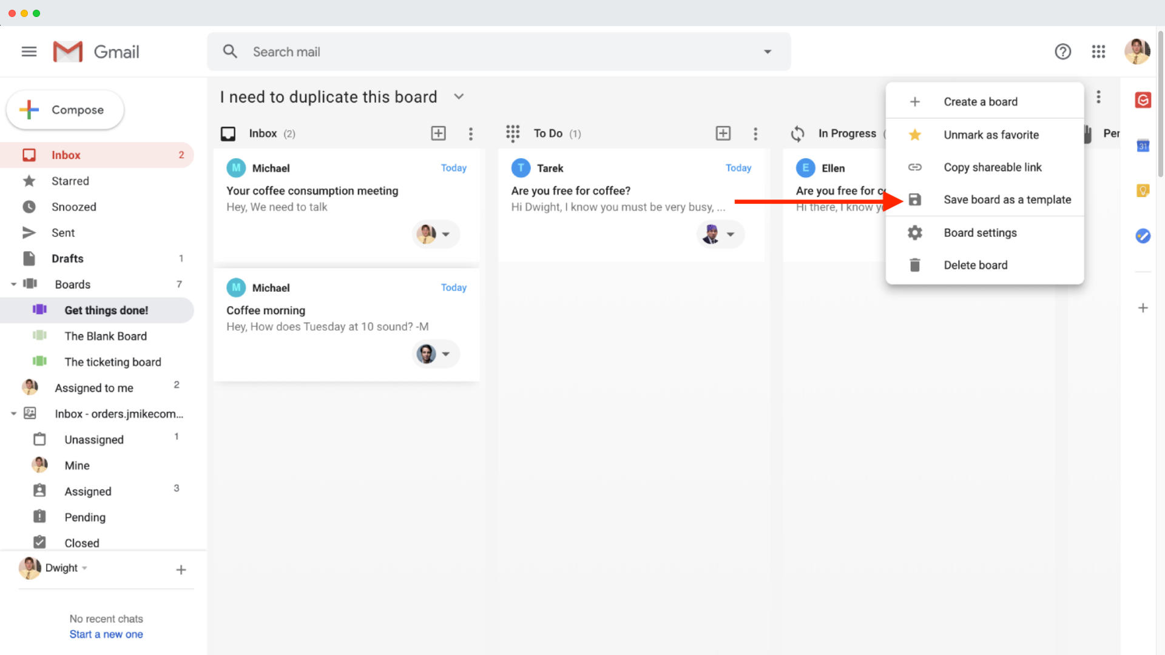Add a card to To Do column
1165x655 pixels.
click(723, 133)
